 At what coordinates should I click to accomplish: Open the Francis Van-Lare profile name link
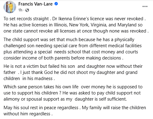coord(35,4)
